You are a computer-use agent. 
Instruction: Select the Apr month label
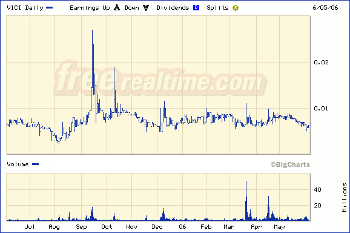click(256, 227)
